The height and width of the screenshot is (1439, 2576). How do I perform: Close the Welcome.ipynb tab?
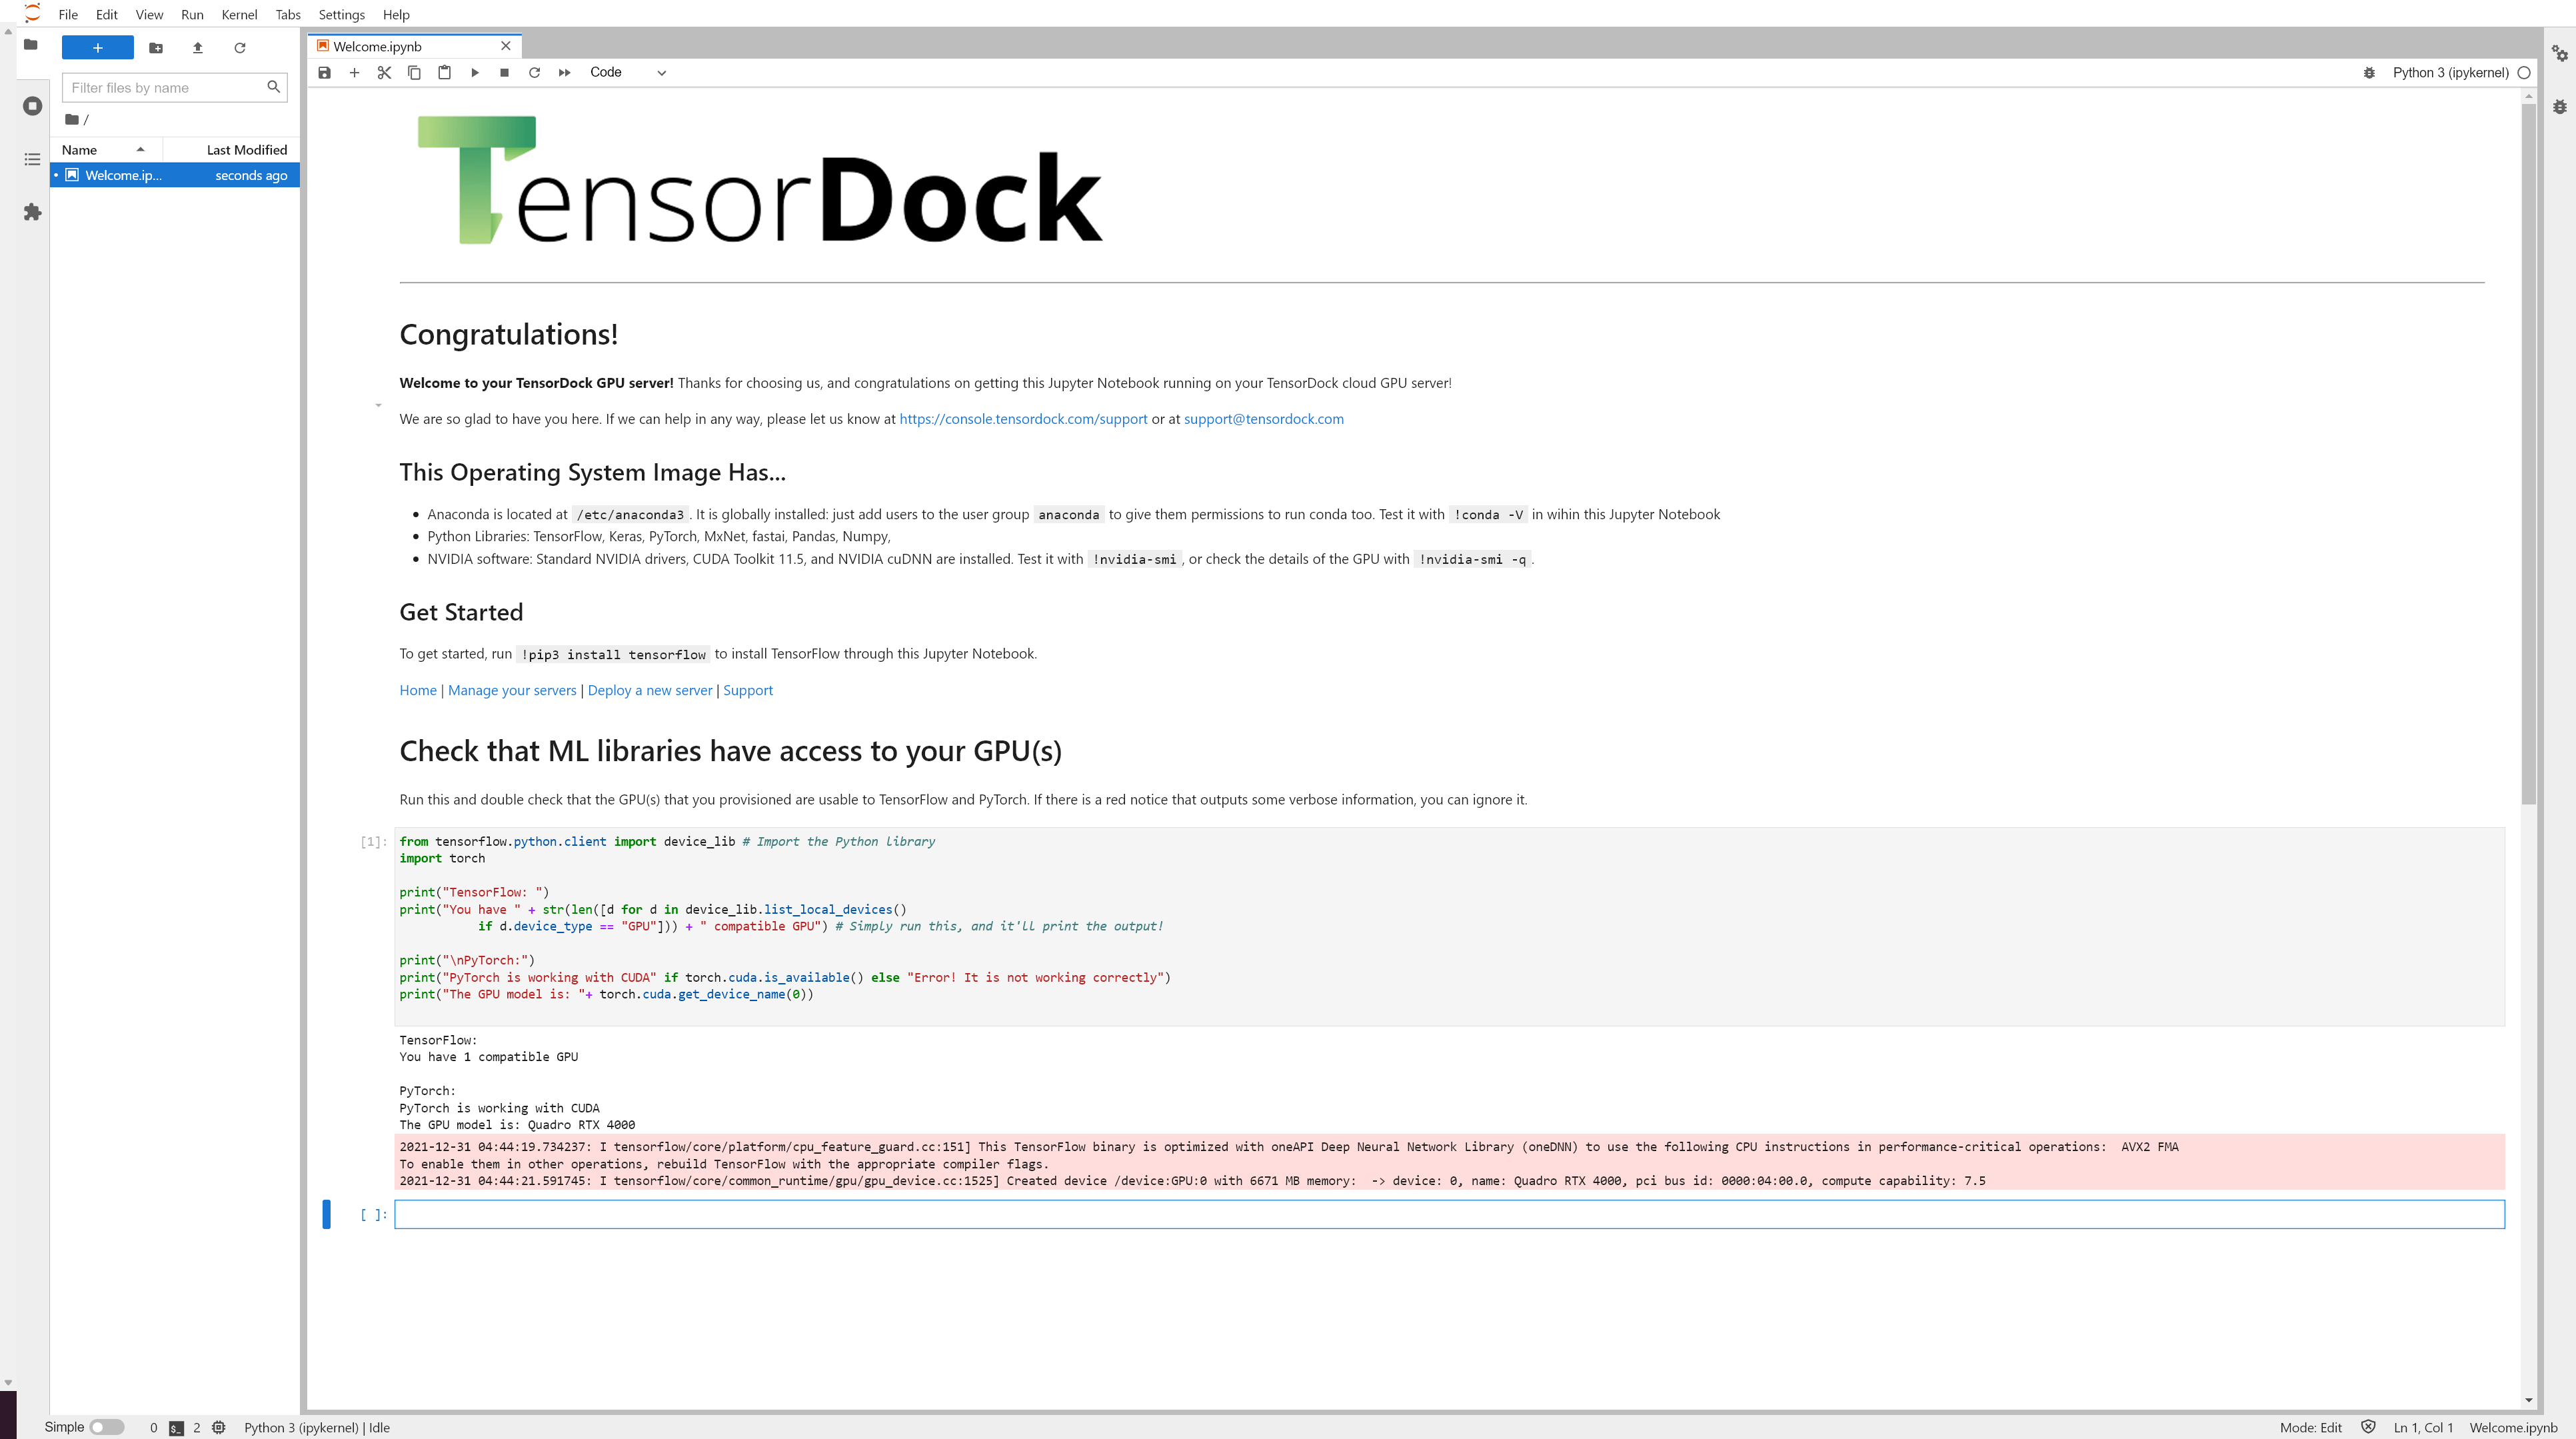point(506,46)
